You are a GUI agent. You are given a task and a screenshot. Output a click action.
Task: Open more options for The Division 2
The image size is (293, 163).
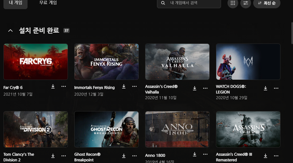64,156
